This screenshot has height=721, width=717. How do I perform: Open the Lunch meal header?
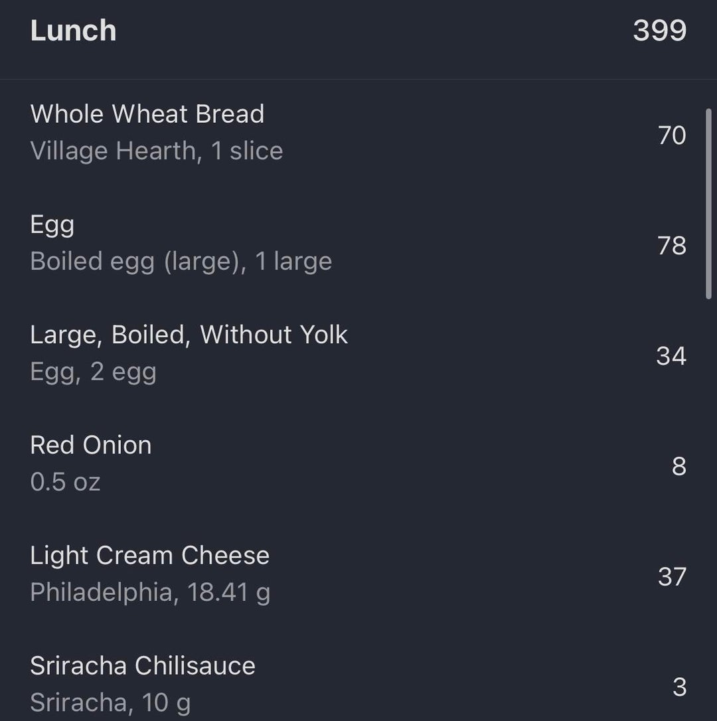[x=73, y=31]
